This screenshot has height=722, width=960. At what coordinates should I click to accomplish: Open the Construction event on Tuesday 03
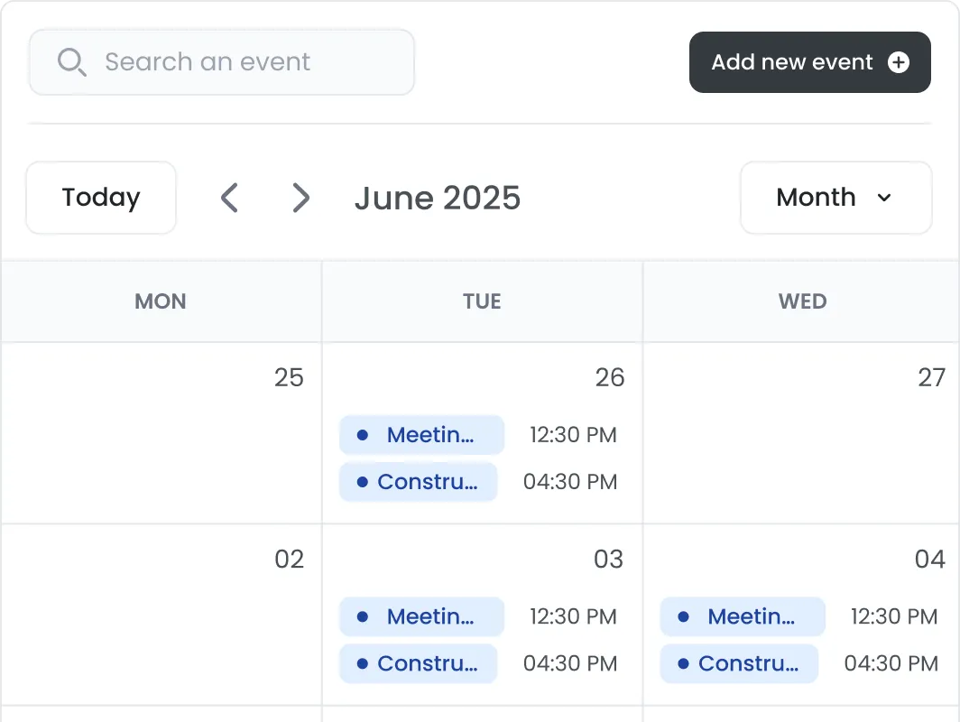(x=419, y=664)
